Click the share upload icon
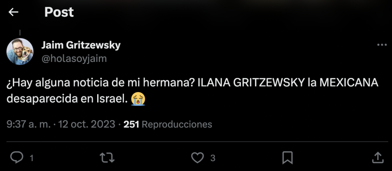 coord(378,158)
